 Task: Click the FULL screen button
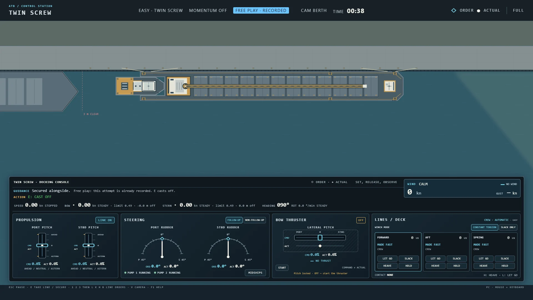[518, 11]
